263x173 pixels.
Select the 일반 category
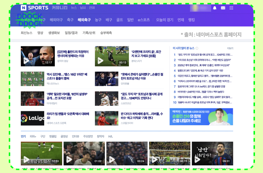click(130, 20)
